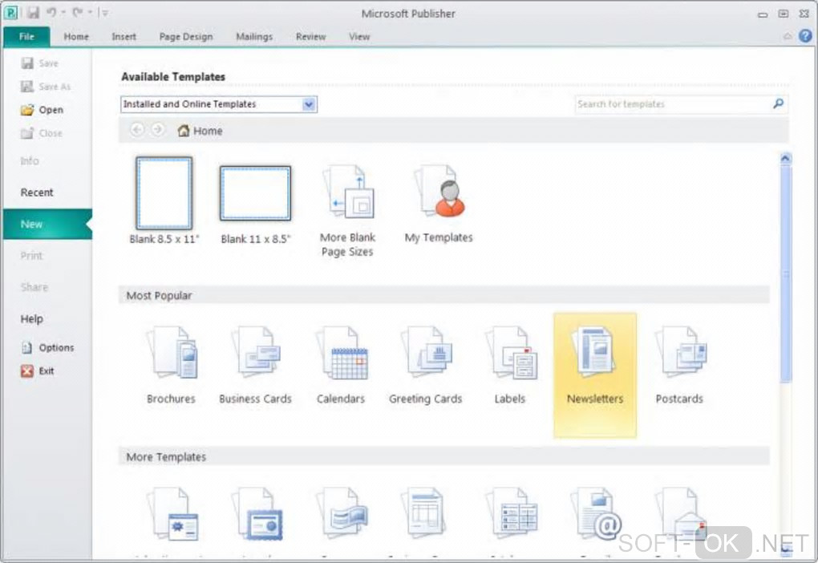Open the award certificate template icon
This screenshot has width=818, height=563.
pos(257,514)
